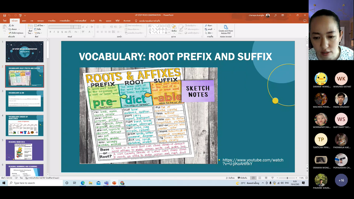Expand the shapes gallery more arrow
This screenshot has width=354, height=199.
tap(168, 32)
